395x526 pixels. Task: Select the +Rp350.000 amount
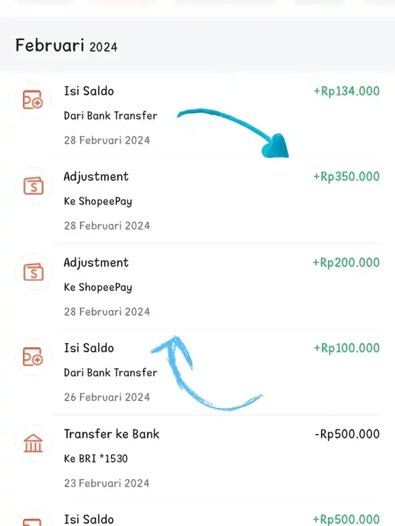(x=346, y=176)
